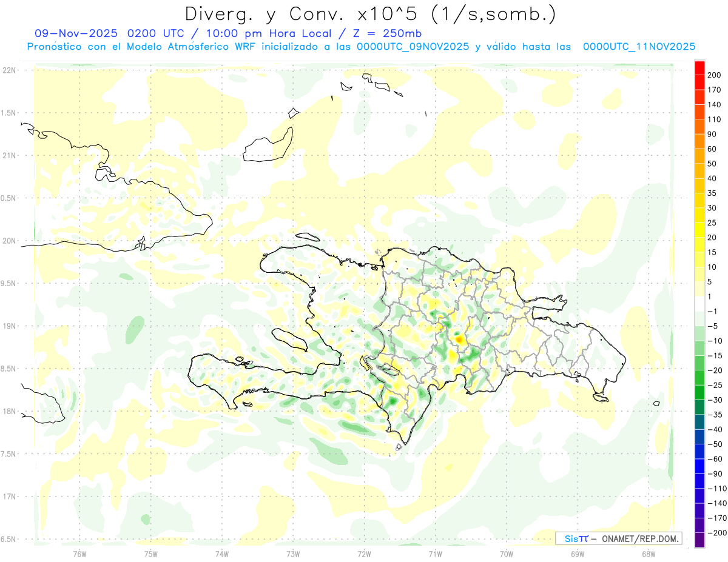This screenshot has width=728, height=562.
Task: Click the '-30' color bar label
Action: pyautogui.click(x=715, y=400)
